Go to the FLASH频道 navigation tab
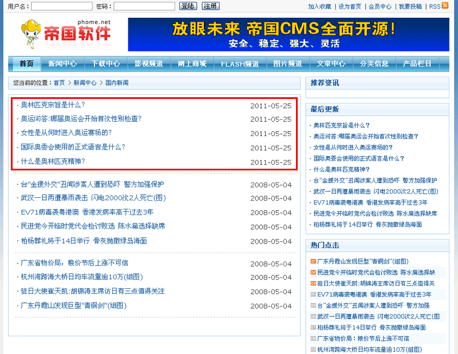This screenshot has height=354, width=458. tap(240, 63)
